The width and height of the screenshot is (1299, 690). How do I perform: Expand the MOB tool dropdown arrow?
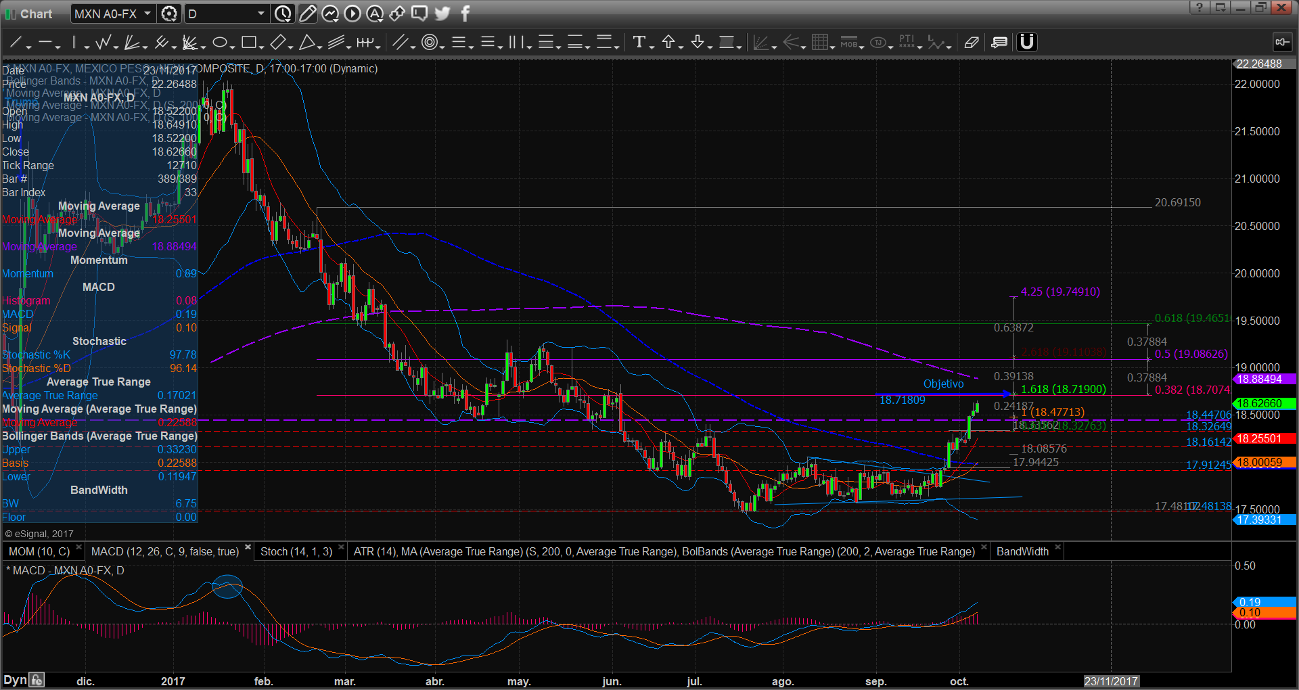(x=862, y=46)
